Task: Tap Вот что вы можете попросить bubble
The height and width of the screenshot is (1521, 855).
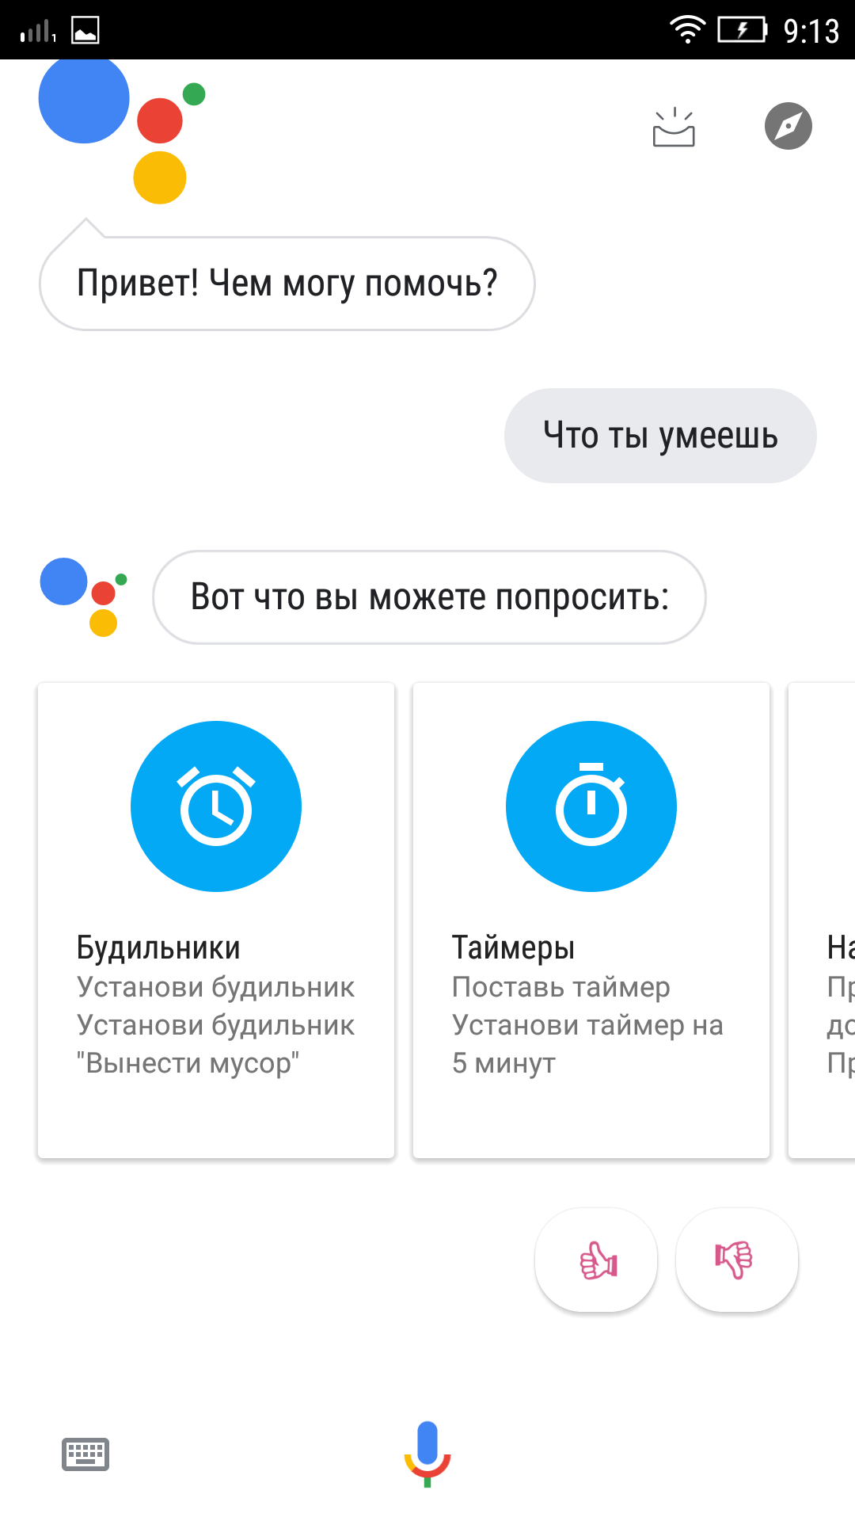Action: 429,597
